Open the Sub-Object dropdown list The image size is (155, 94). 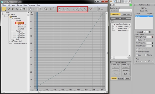click(x=125, y=10)
